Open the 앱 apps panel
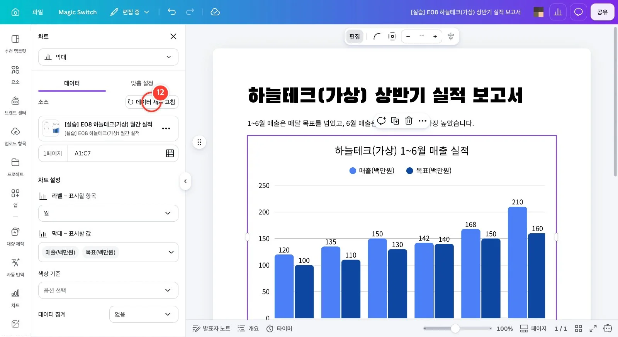The width and height of the screenshot is (618, 337). (x=15, y=198)
